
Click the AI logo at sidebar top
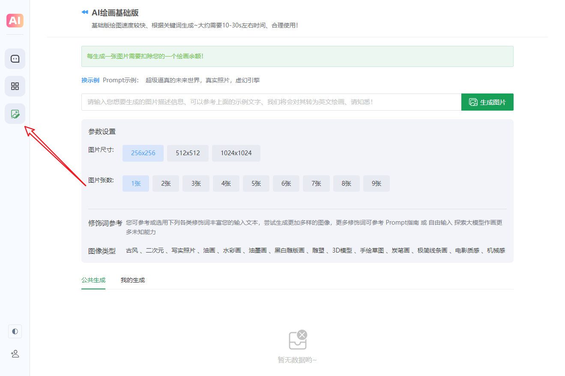(x=15, y=20)
